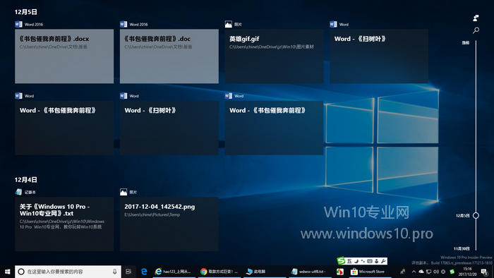Click the Photos icon above 2017-12-04_142542.png

pos(123,192)
